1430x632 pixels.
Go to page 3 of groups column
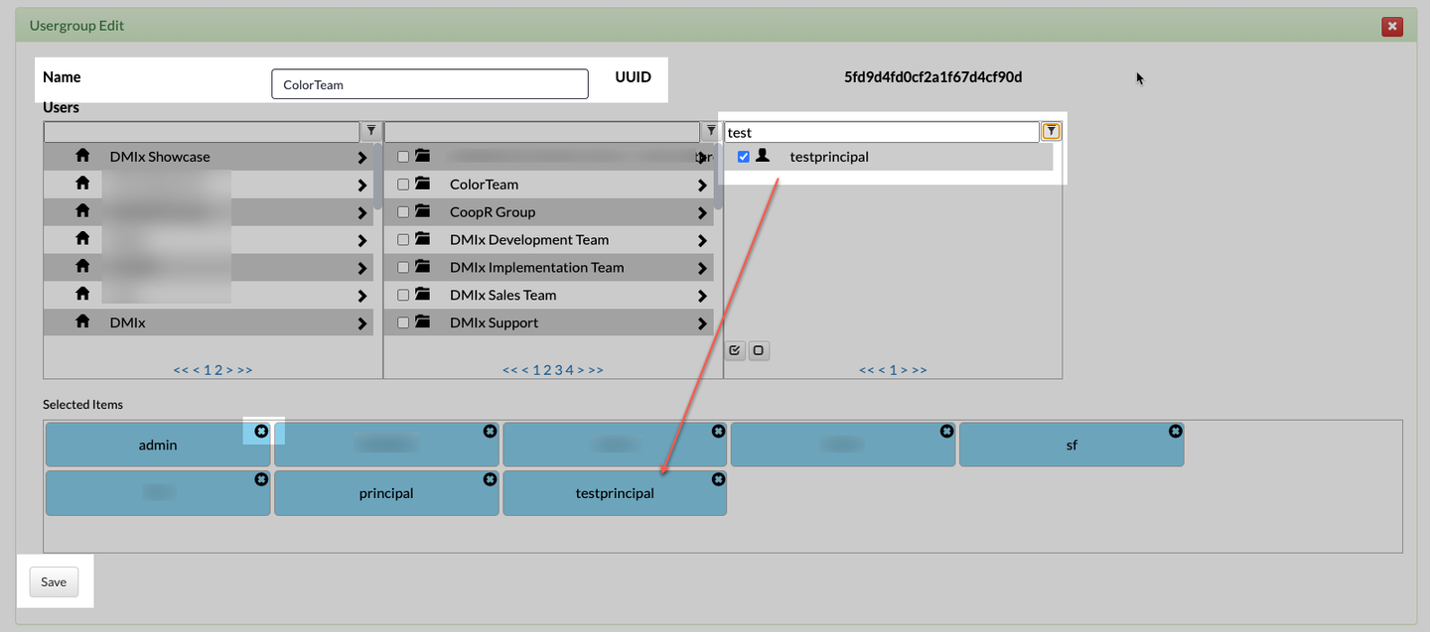pyautogui.click(x=558, y=370)
